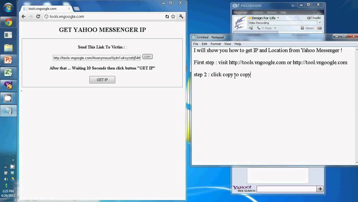Open Notepad File menu

(x=196, y=44)
